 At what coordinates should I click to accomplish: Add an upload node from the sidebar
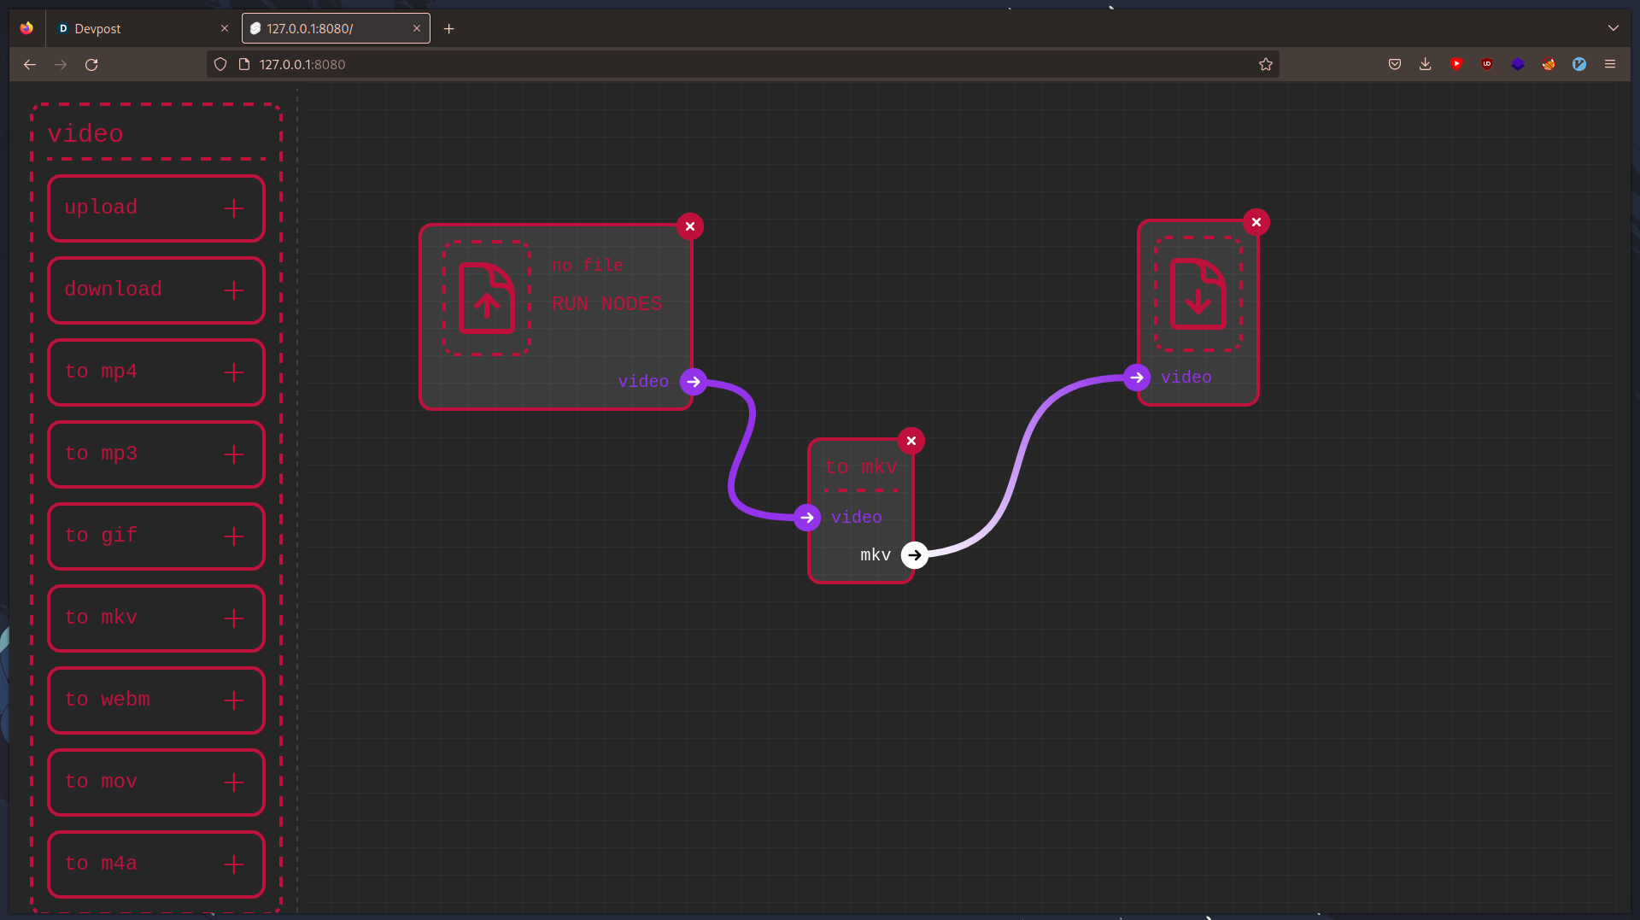(156, 208)
